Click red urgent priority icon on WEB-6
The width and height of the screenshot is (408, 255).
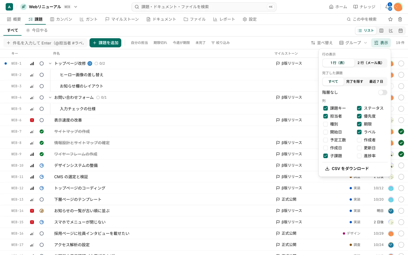(x=32, y=120)
